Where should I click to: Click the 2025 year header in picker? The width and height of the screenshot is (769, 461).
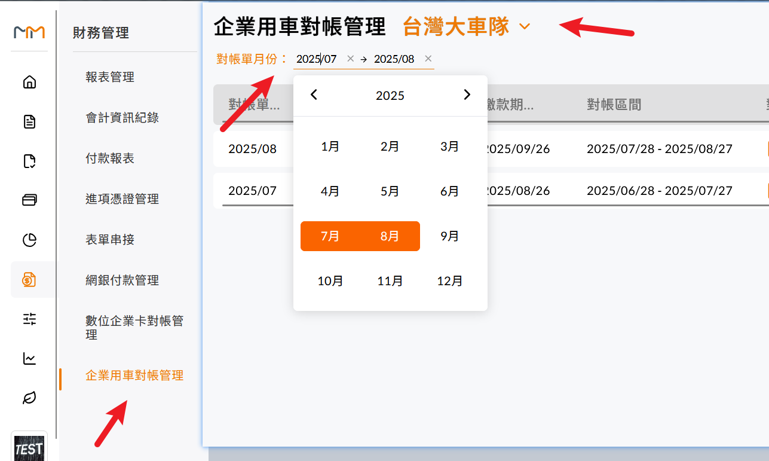(390, 95)
